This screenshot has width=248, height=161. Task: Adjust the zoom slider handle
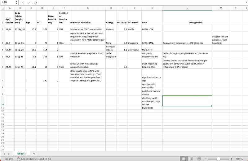pos(219,159)
